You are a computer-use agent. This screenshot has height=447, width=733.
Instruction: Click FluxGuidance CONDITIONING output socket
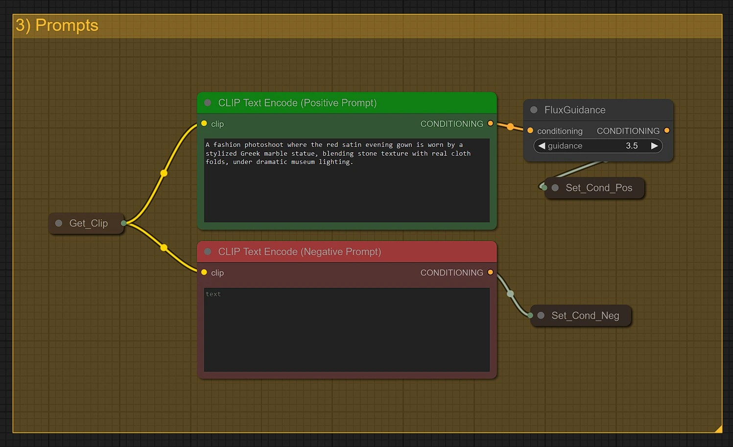click(x=666, y=131)
